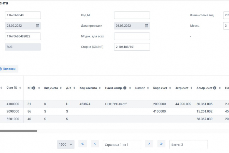Go to the previous page
This screenshot has width=229, height=153.
pos(95,144)
